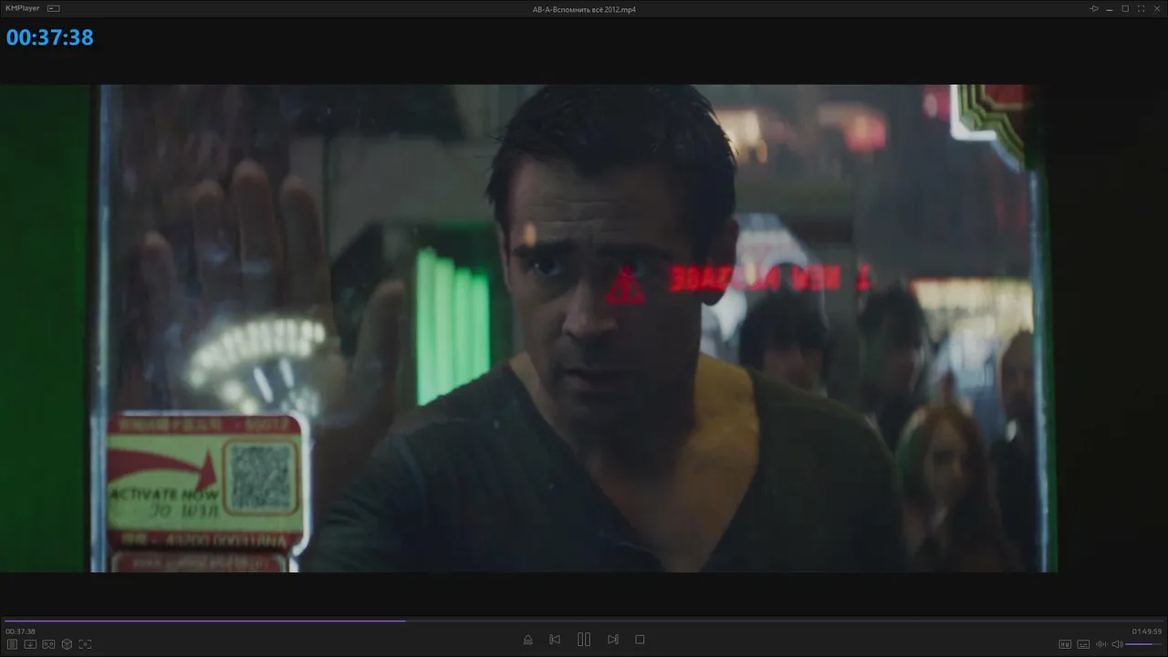Click the elapsed time 00:37:38 label
Image resolution: width=1168 pixels, height=657 pixels.
coord(20,631)
